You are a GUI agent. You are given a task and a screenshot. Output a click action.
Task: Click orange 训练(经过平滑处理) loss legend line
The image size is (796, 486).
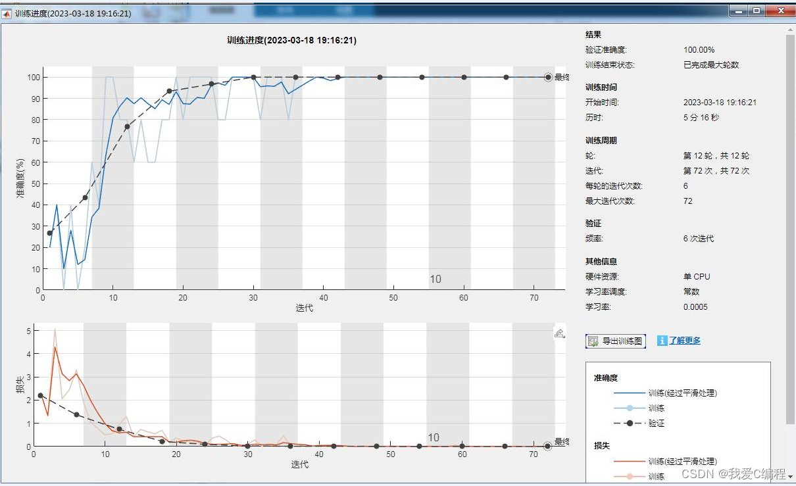tap(630, 462)
